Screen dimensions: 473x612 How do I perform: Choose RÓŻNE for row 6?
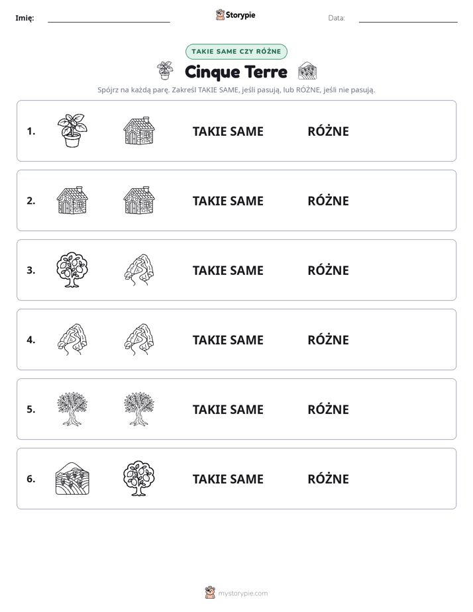(x=328, y=478)
